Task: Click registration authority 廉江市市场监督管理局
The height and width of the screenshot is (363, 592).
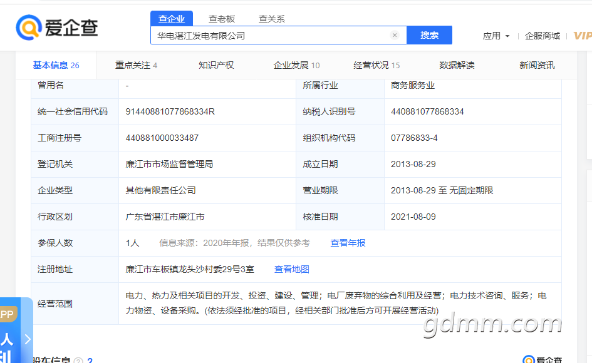Action: point(169,164)
